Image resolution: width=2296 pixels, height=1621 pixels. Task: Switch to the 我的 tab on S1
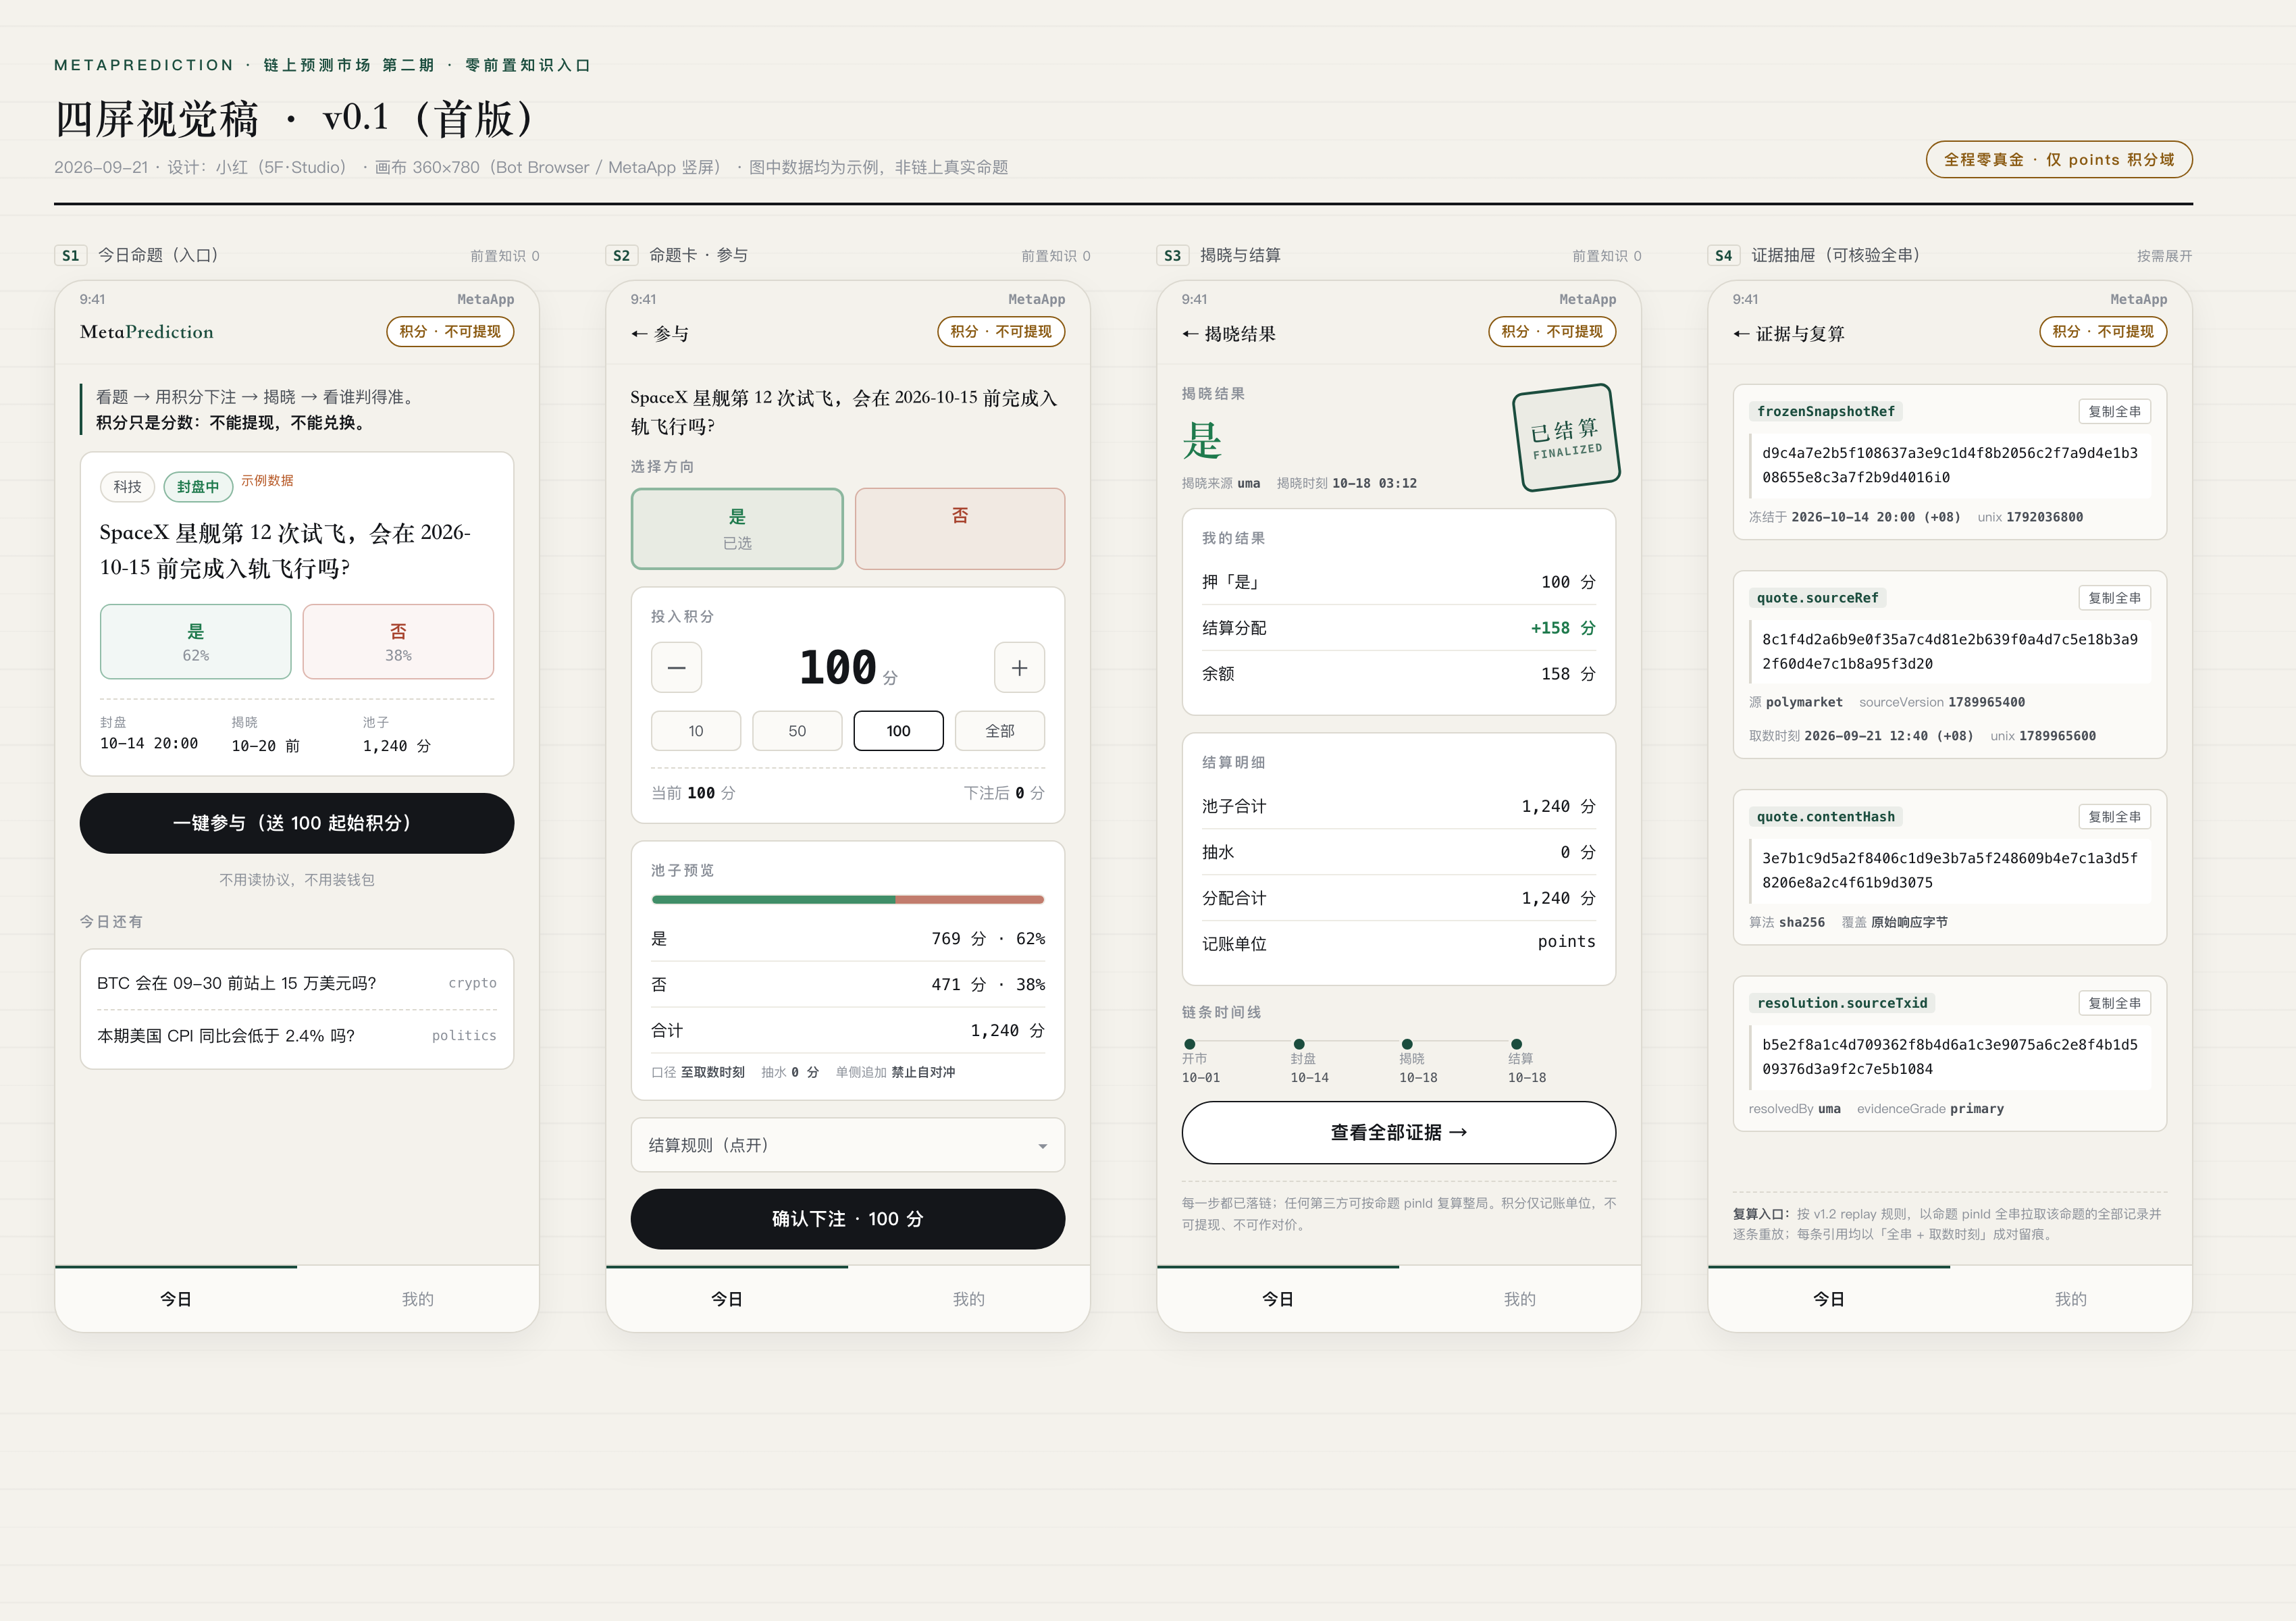pos(418,1299)
